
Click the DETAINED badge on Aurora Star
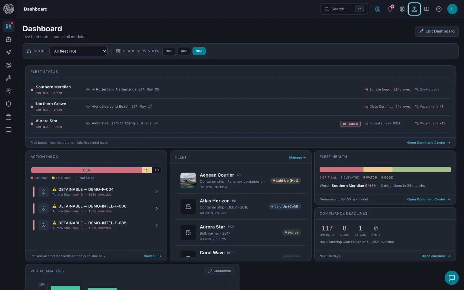pyautogui.click(x=350, y=124)
